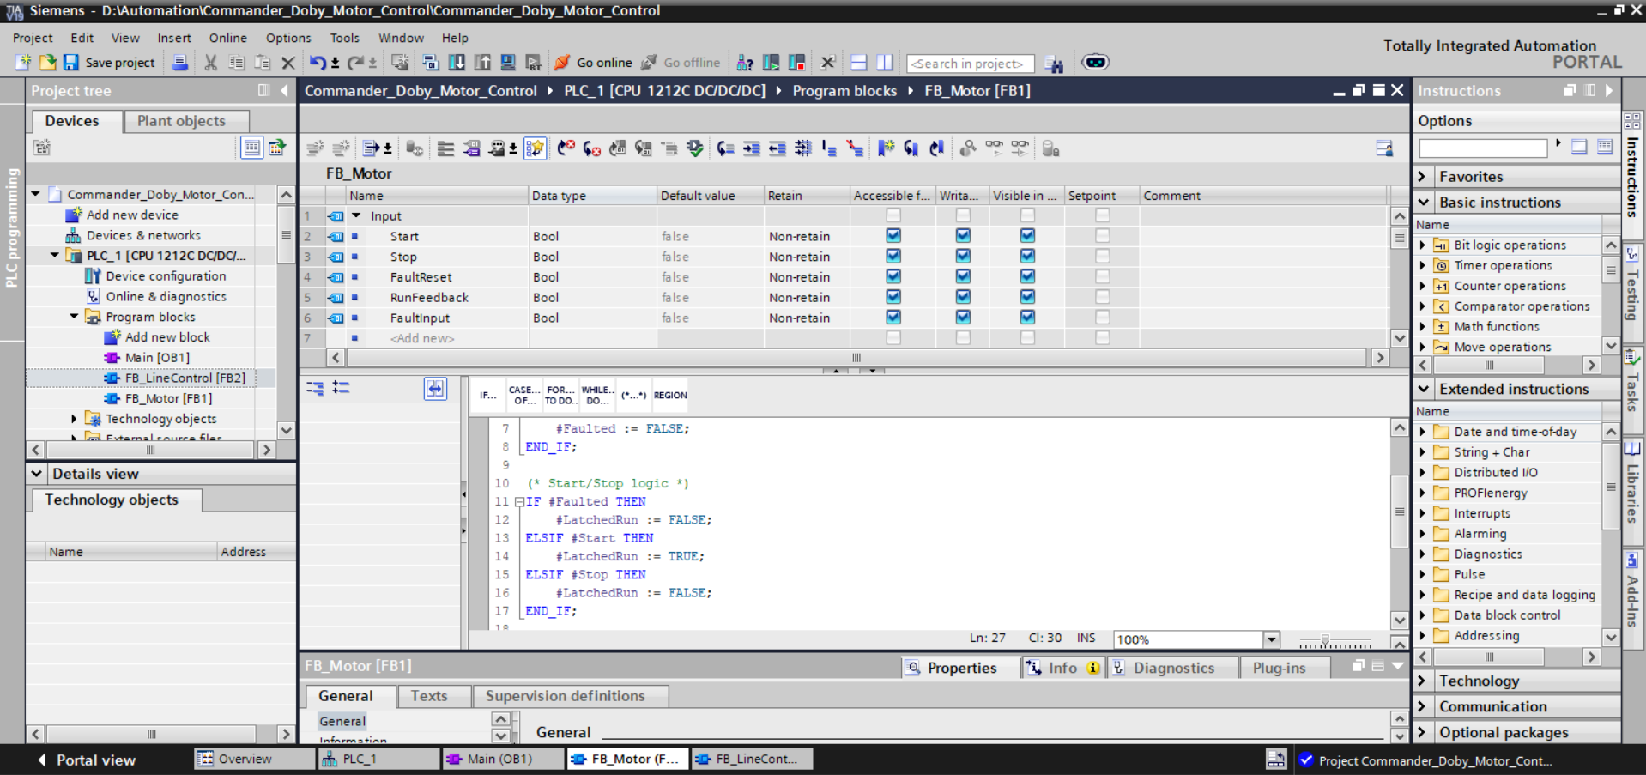Insert IF... code snippet button

click(x=488, y=396)
